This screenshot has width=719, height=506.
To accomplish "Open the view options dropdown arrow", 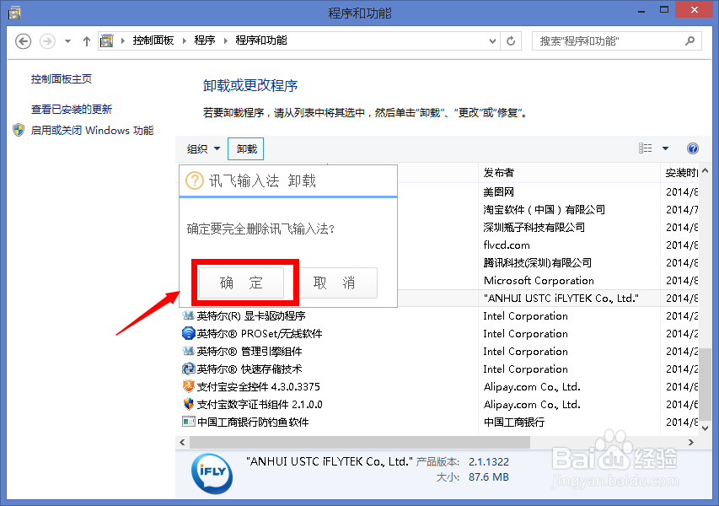I will [664, 148].
